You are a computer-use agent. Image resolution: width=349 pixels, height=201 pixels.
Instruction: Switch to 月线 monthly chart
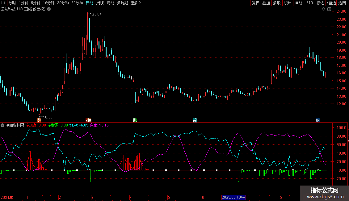[110, 3]
